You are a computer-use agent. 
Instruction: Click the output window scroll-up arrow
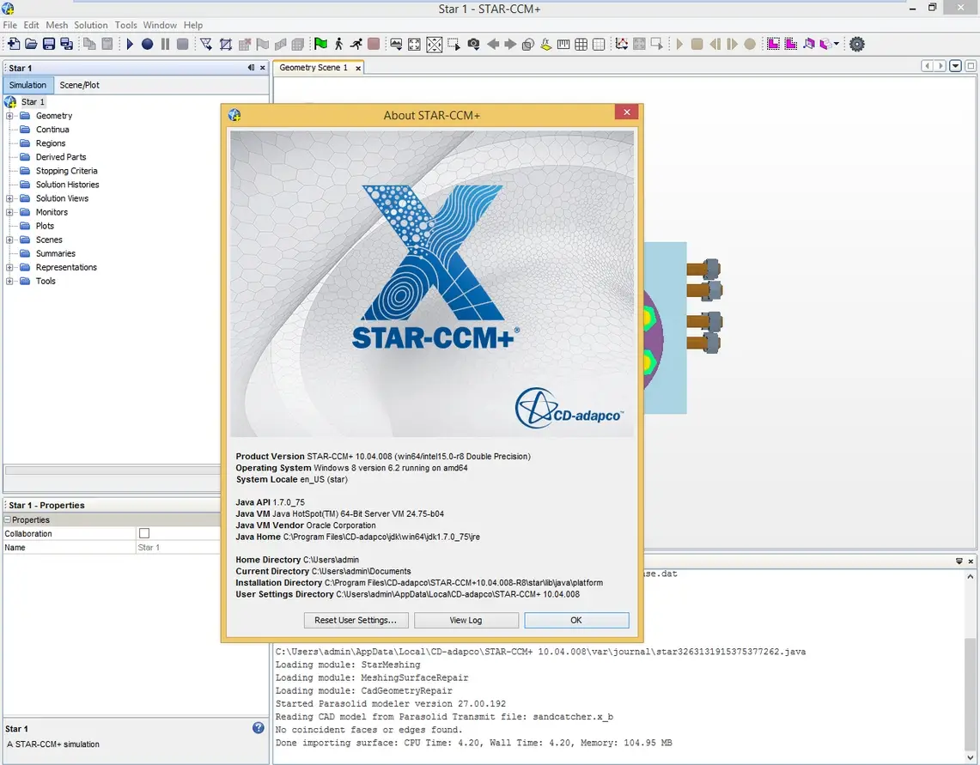click(x=970, y=577)
